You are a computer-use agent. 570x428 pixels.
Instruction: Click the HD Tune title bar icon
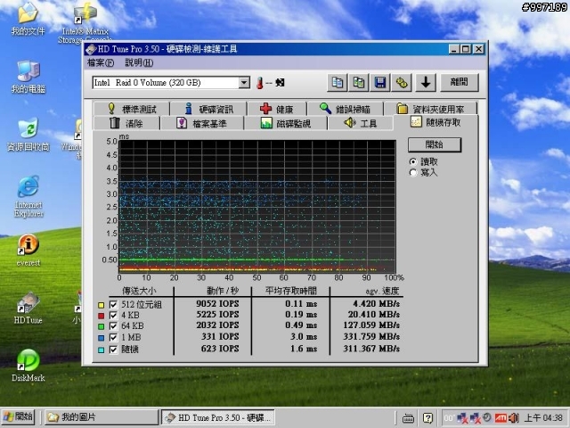pos(91,49)
